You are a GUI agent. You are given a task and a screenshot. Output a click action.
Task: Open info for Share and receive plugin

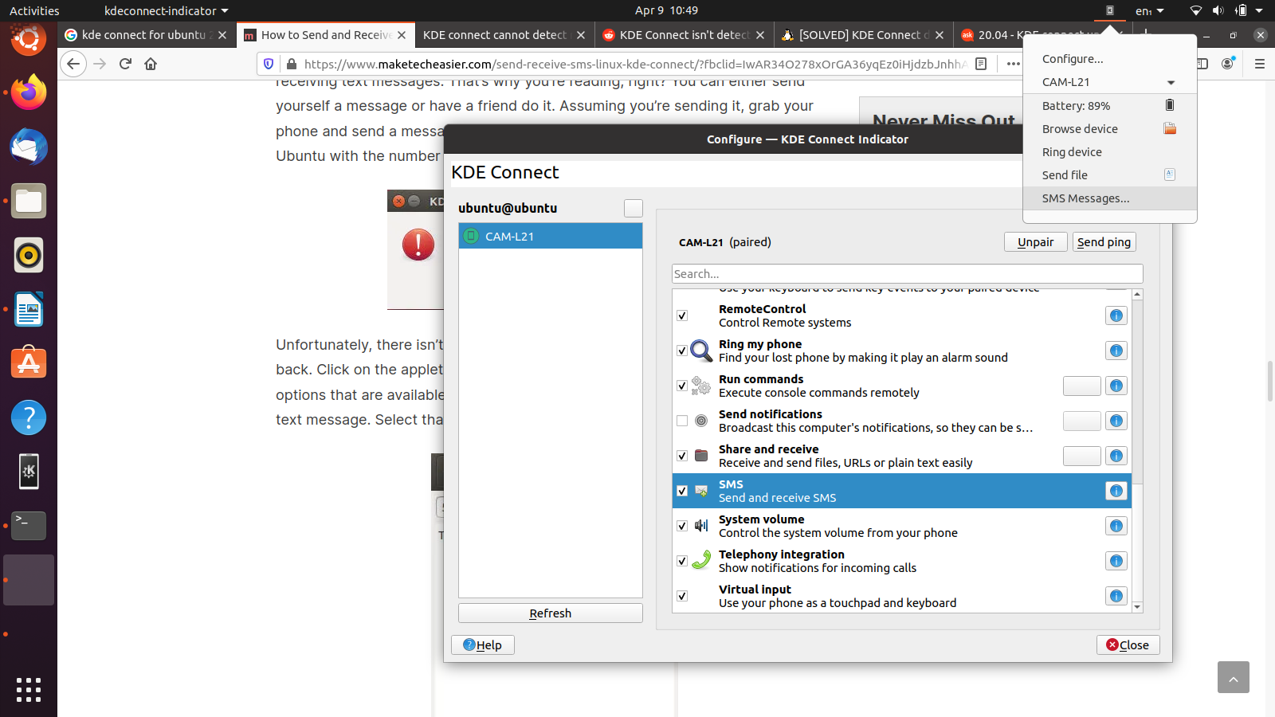coord(1116,456)
